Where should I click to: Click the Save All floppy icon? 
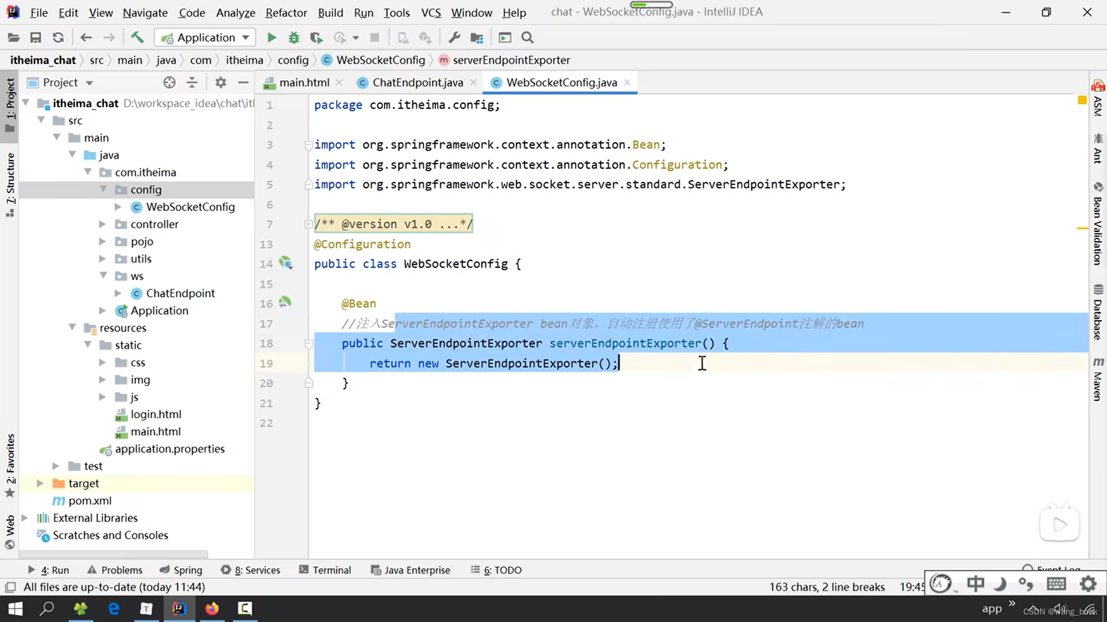point(36,37)
